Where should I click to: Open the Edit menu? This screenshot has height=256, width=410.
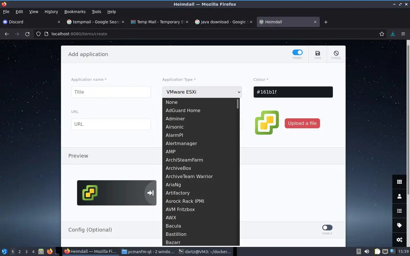point(19,12)
